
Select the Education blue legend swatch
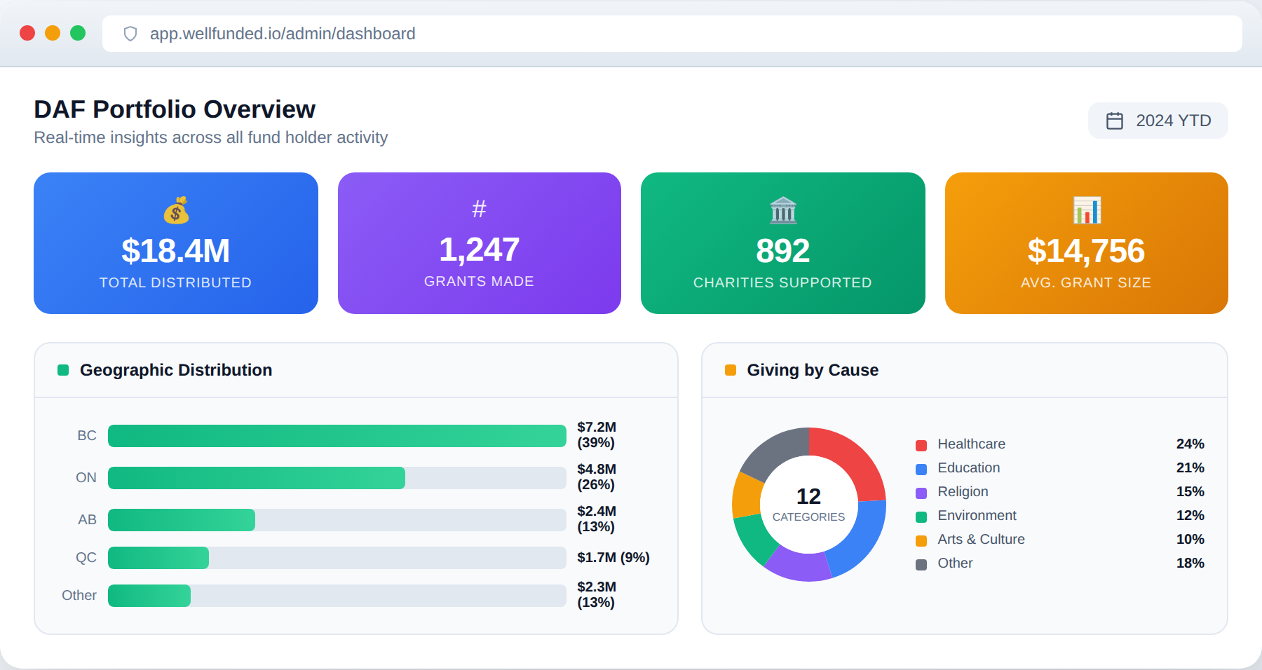(x=921, y=469)
